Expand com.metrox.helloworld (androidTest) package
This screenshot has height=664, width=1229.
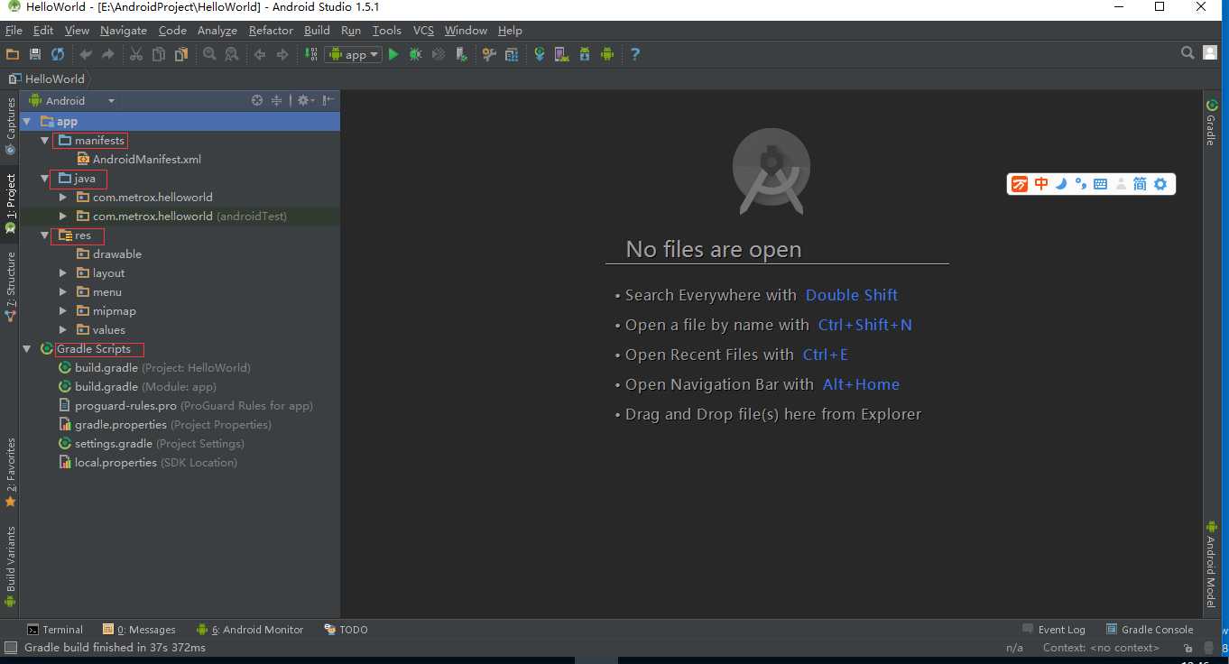(63, 217)
